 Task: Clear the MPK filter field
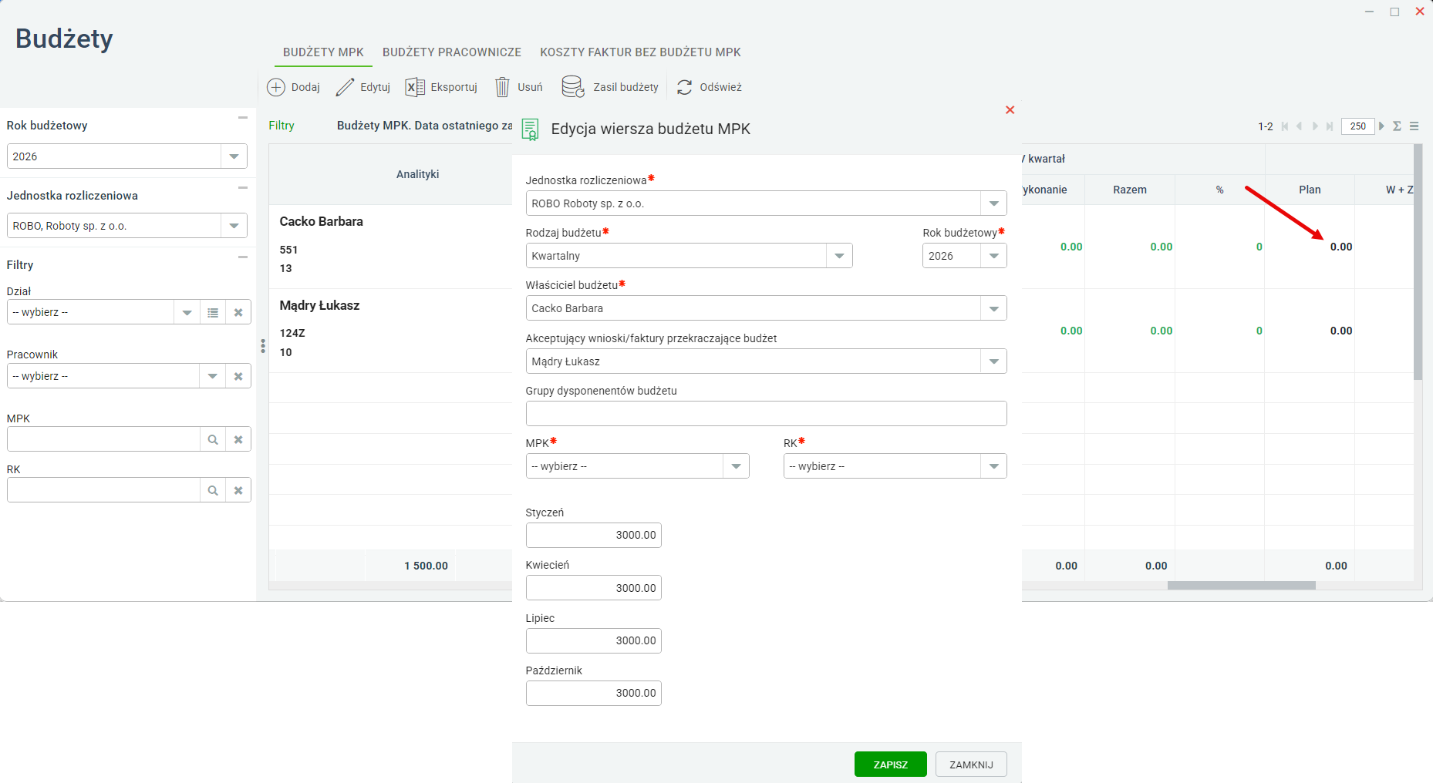238,439
